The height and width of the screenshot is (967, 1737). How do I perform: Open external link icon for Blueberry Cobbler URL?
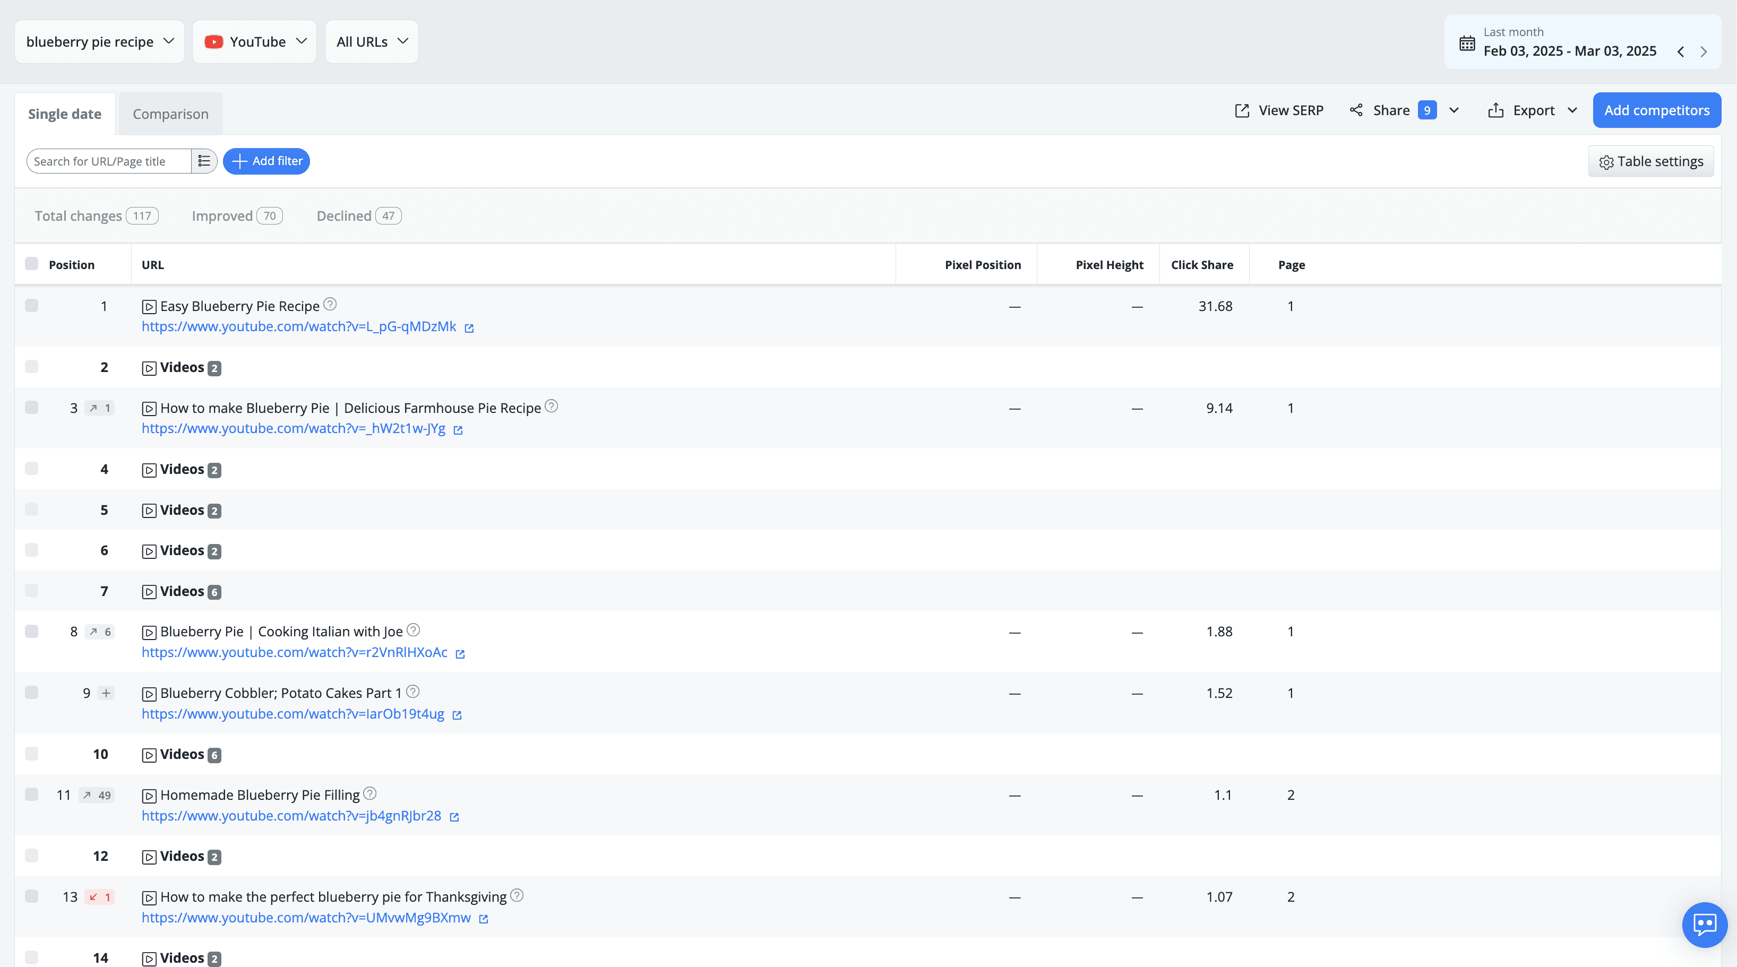point(457,715)
